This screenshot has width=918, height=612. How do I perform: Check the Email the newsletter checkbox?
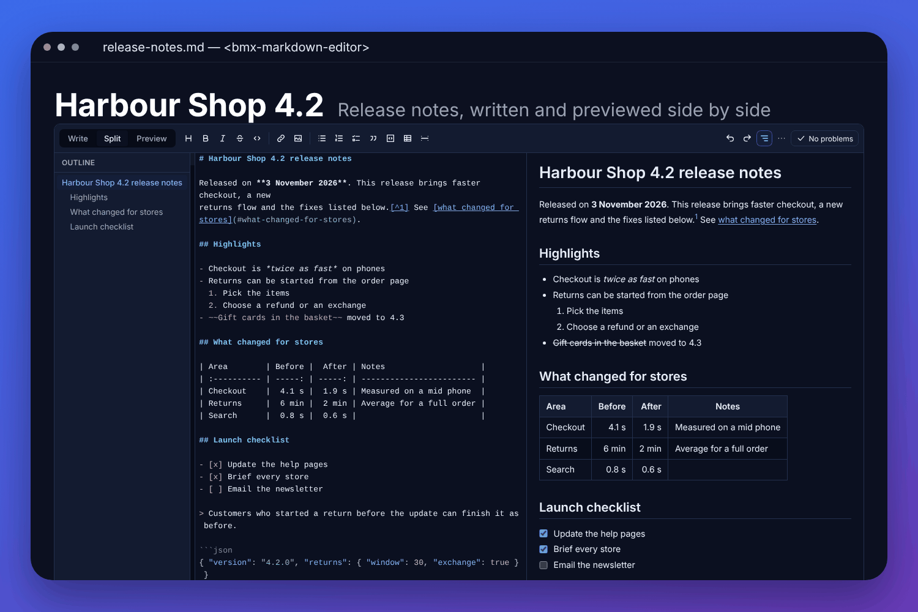click(x=543, y=565)
